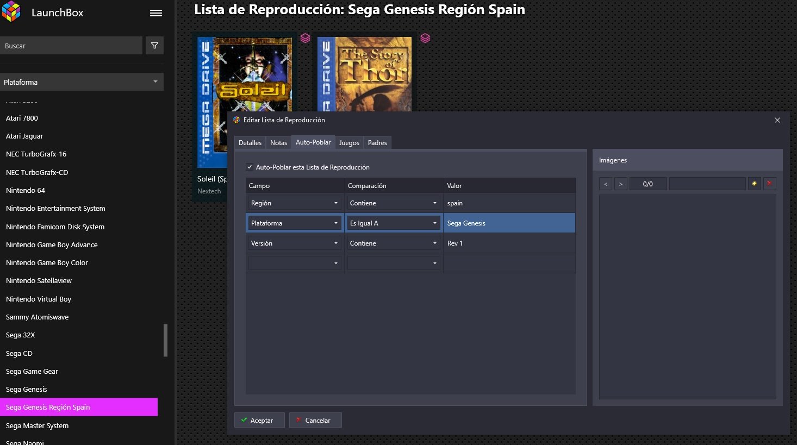Image resolution: width=797 pixels, height=445 pixels.
Task: Click the Imágenes panel header
Action: tap(687, 160)
